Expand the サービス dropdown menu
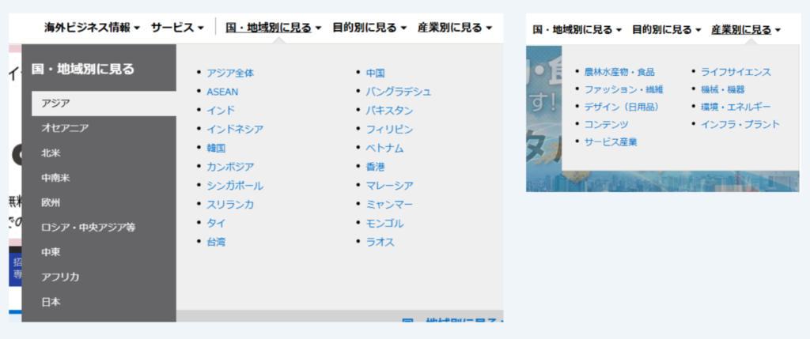The height and width of the screenshot is (339, 810). point(177,28)
